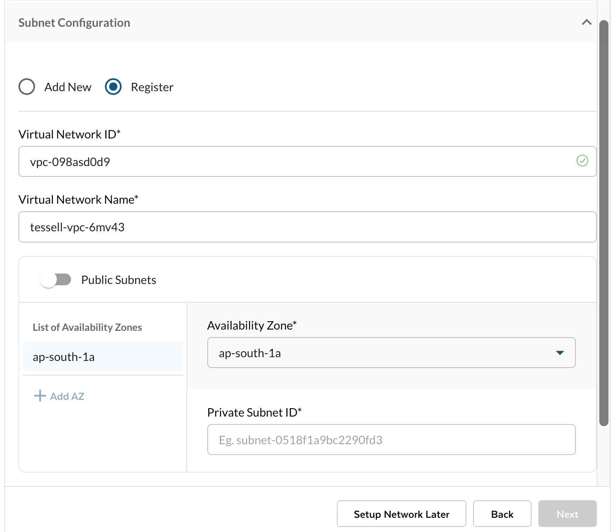Click the vertical scrollbar thumb

click(x=603, y=222)
